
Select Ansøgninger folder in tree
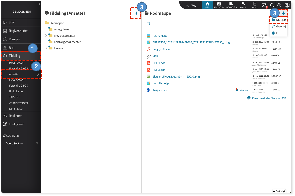coord(62,29)
